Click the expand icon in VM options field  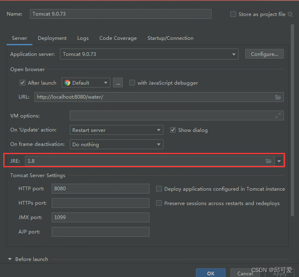pos(278,115)
